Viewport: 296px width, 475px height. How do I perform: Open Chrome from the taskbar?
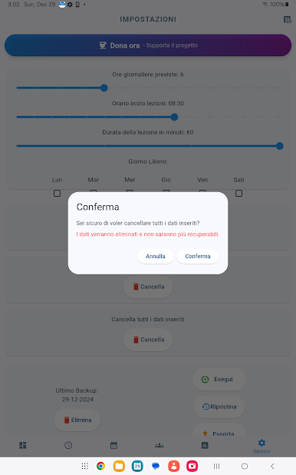[101, 466]
